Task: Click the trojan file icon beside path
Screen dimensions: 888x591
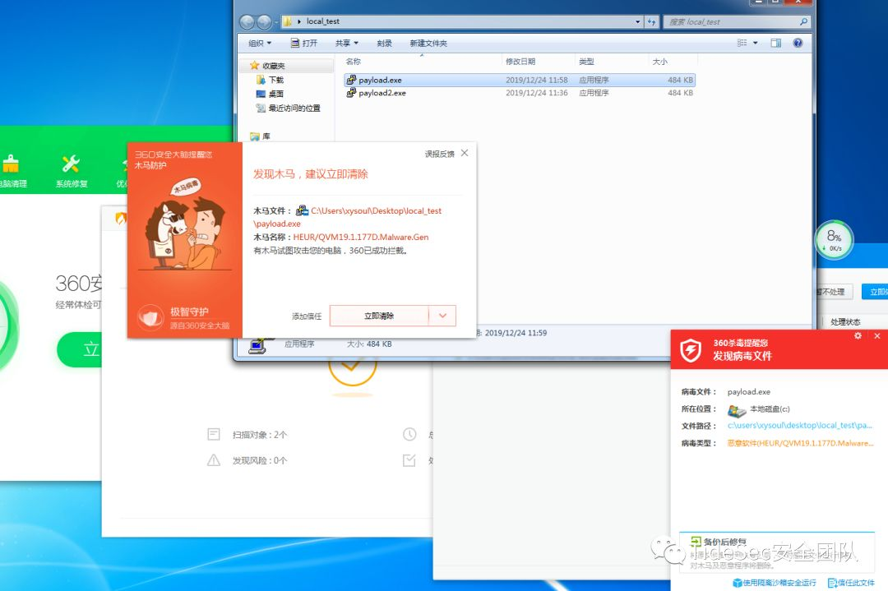Action: pos(302,210)
